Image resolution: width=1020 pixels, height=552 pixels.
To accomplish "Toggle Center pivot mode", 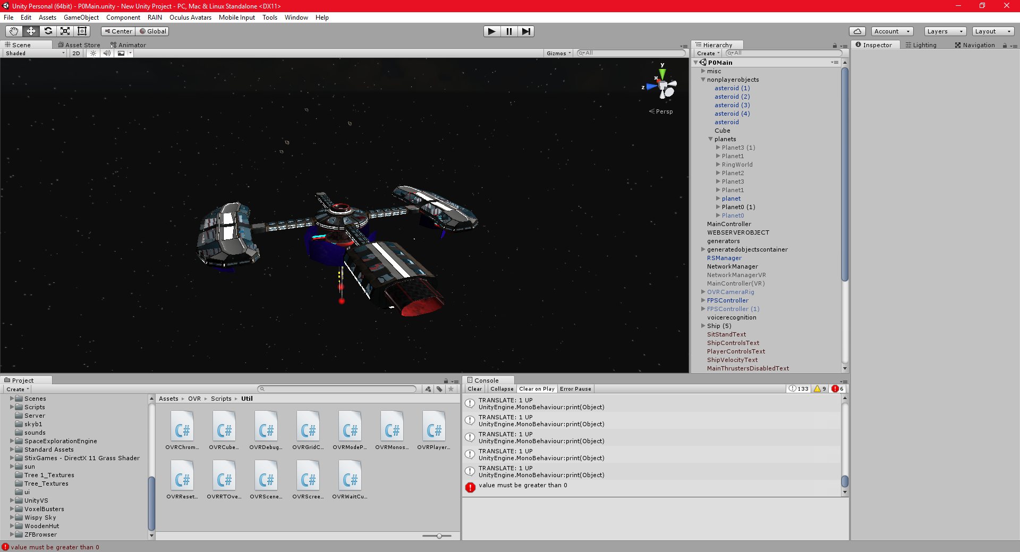I will 118,31.
